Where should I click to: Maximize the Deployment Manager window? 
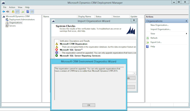(x=179, y=2)
